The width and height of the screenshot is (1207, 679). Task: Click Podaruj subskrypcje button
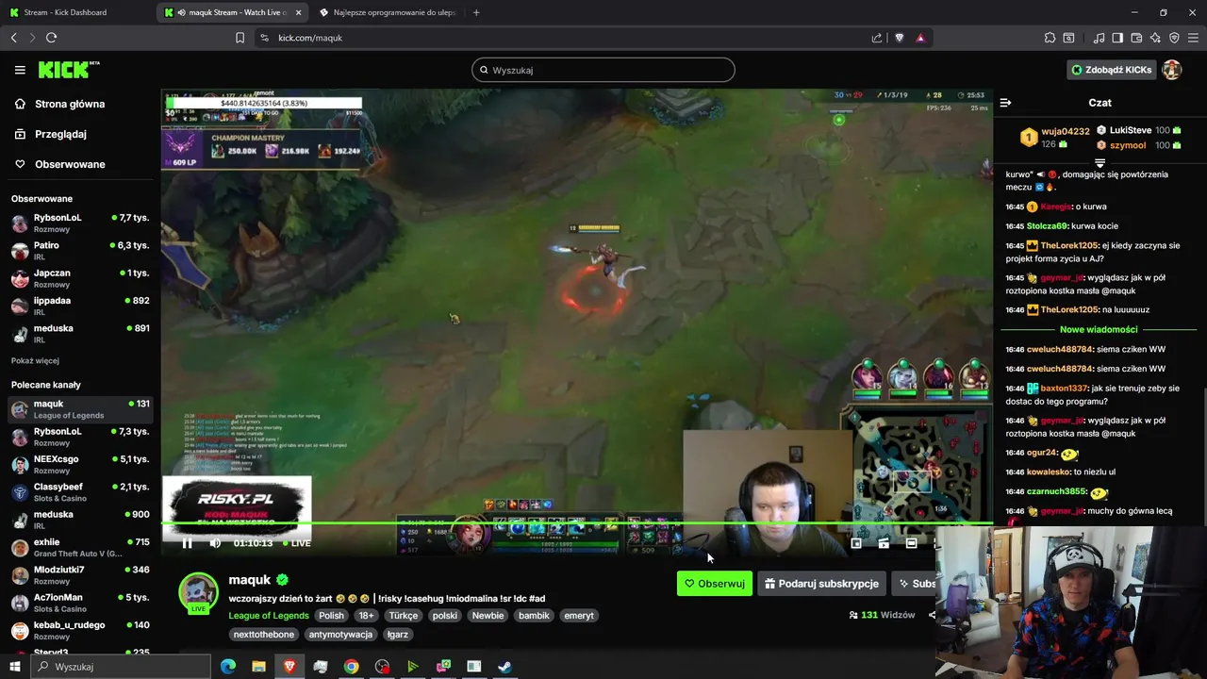click(x=821, y=584)
